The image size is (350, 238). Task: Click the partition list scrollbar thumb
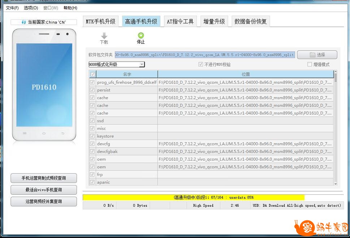pos(336,77)
